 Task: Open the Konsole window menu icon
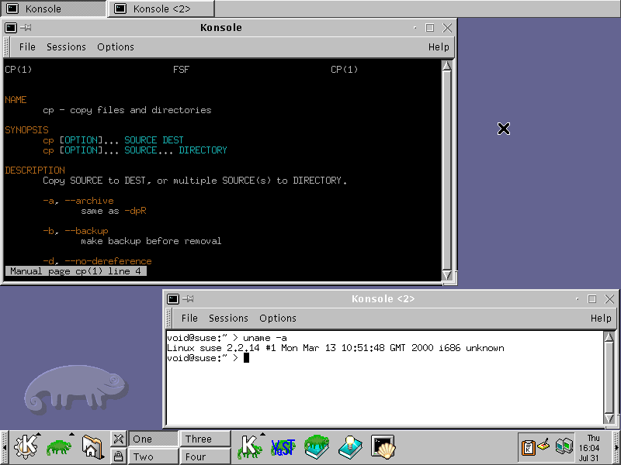coord(11,28)
